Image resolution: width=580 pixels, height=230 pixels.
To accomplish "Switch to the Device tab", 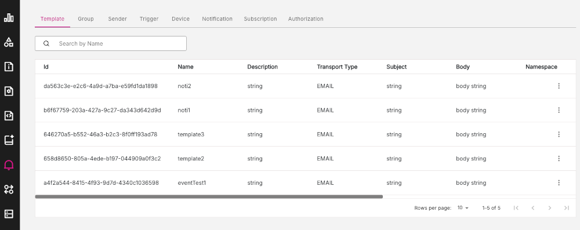I will click(180, 19).
